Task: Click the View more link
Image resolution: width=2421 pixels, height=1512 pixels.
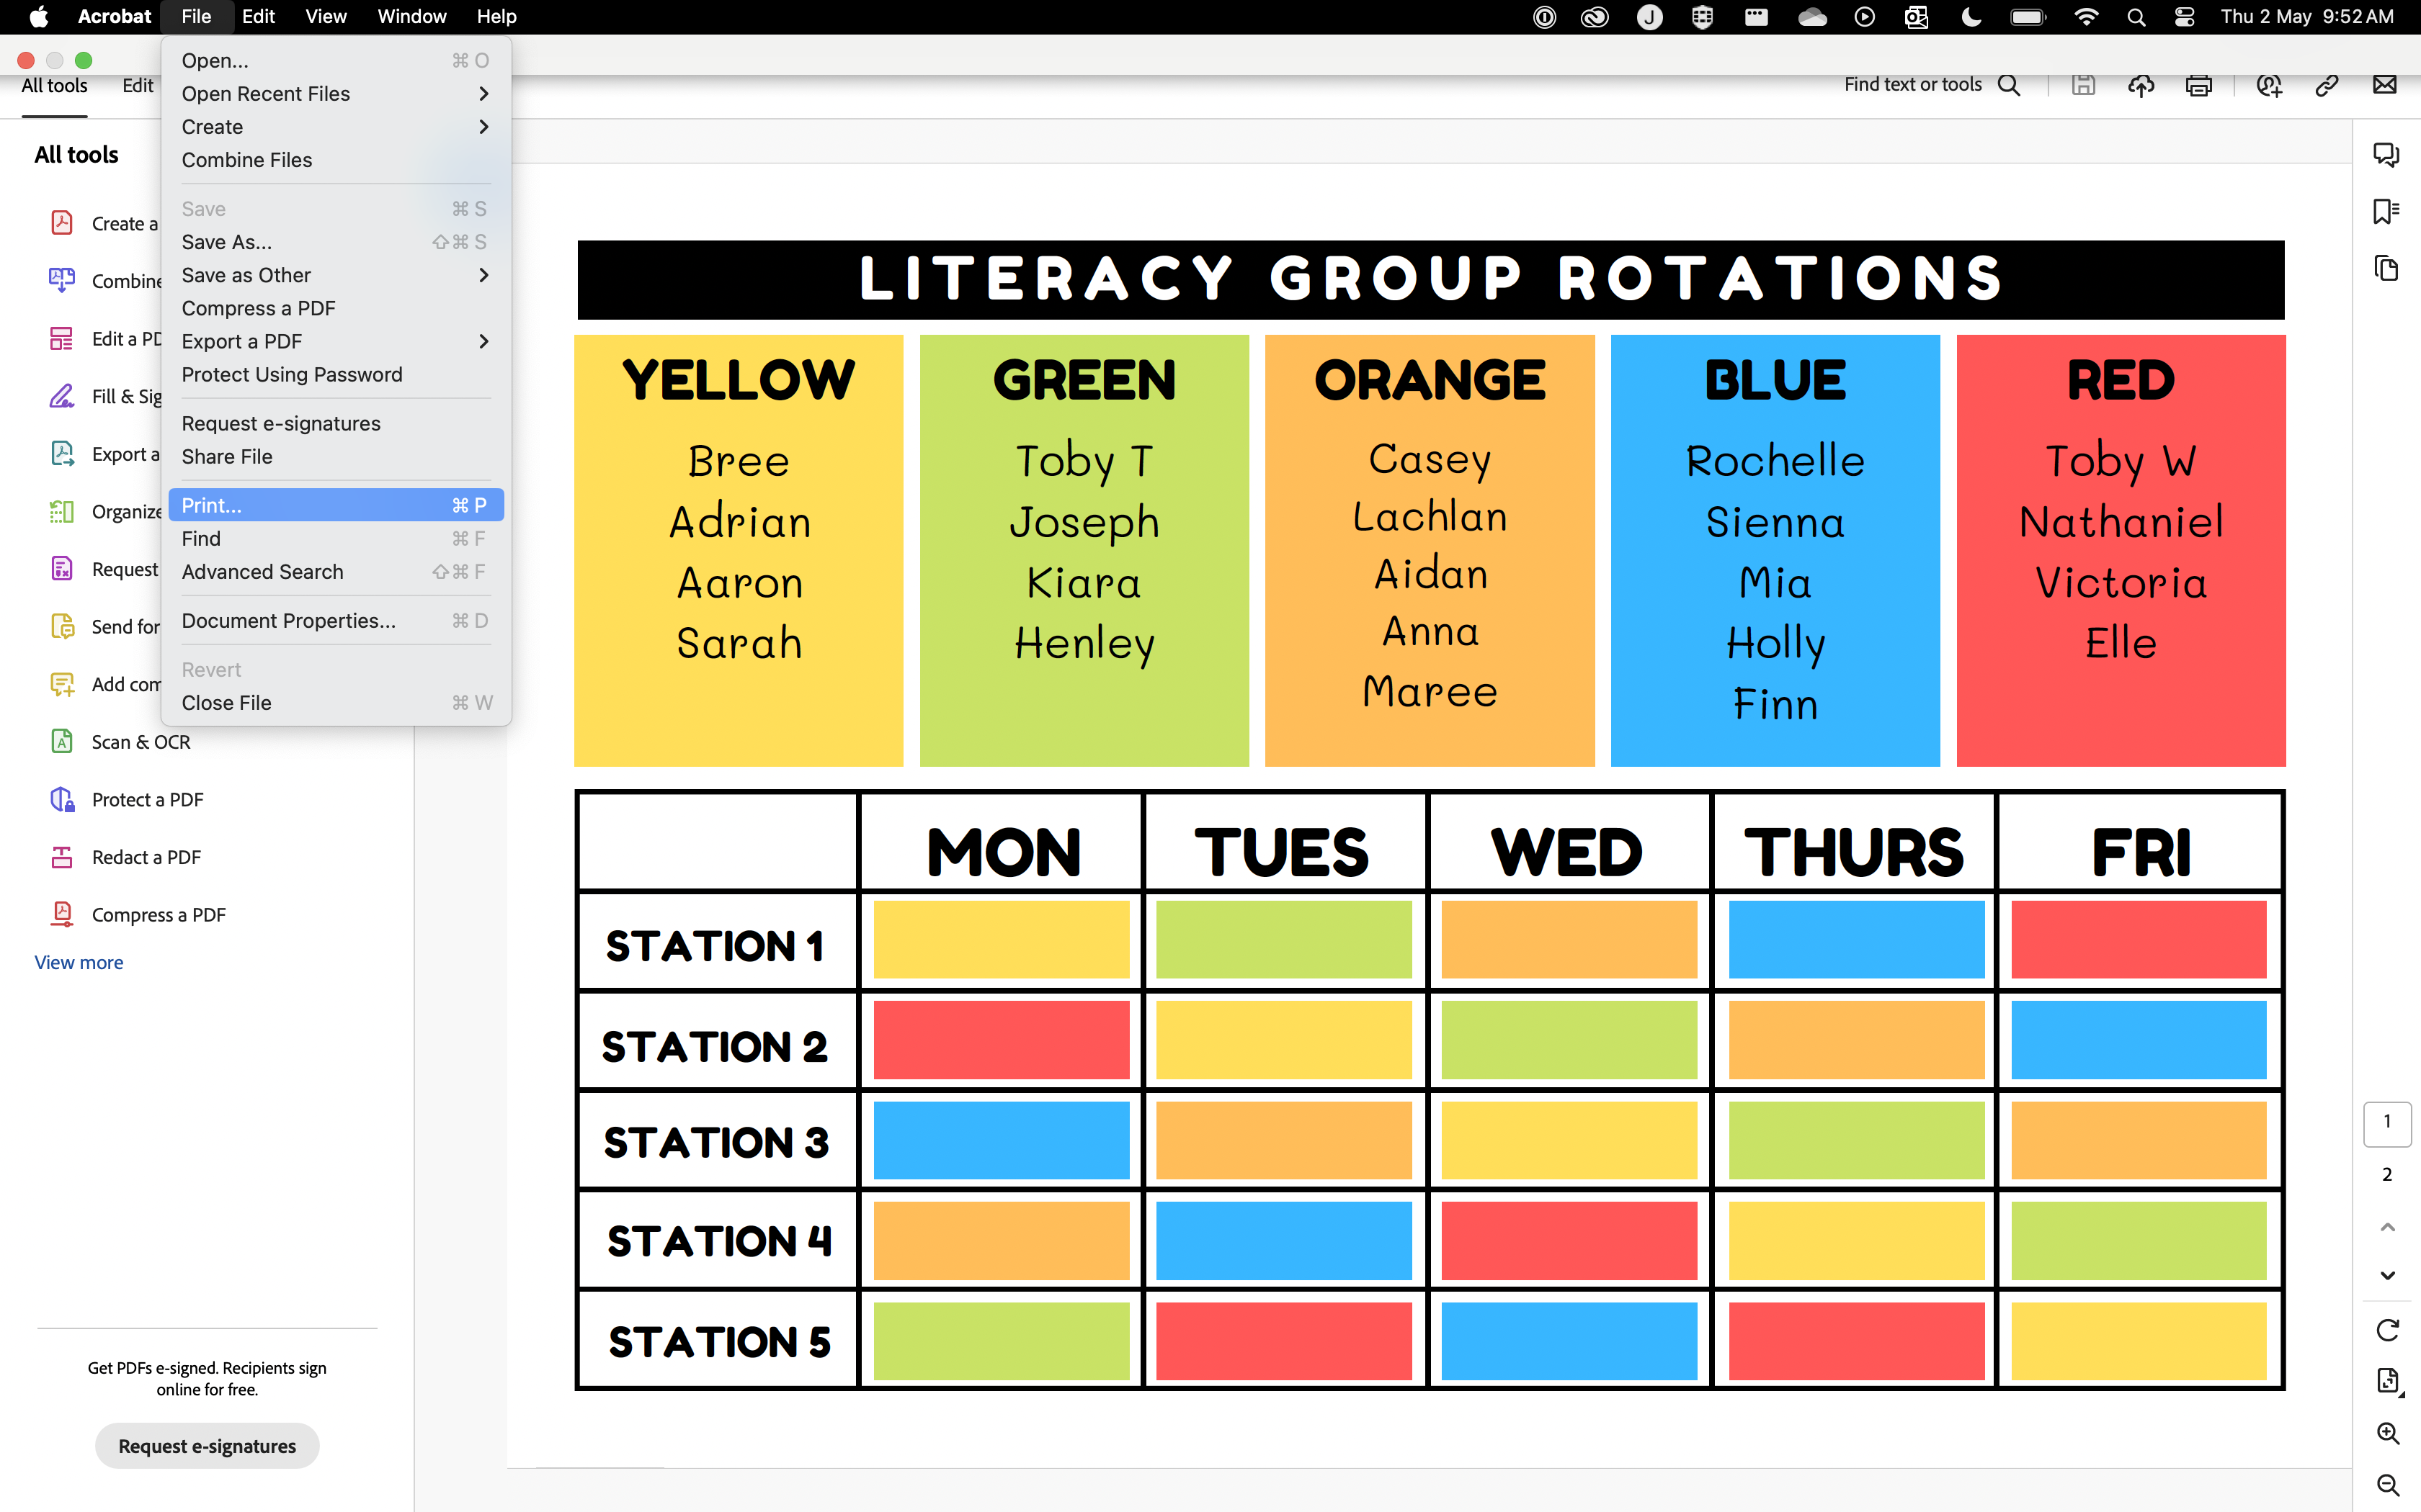Action: [x=79, y=962]
